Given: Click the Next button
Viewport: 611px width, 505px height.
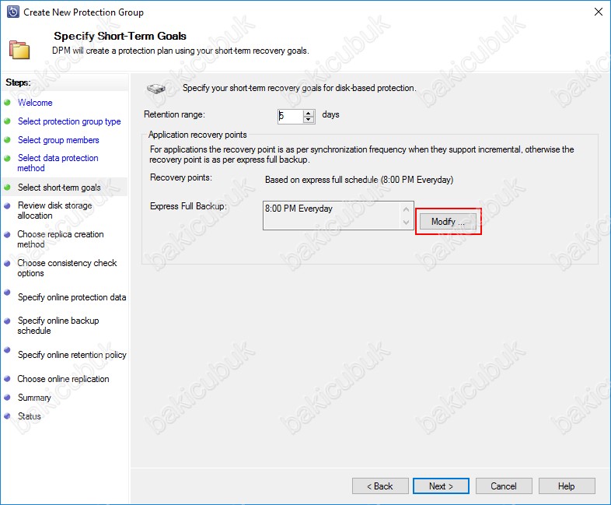Looking at the screenshot, I should coord(441,486).
